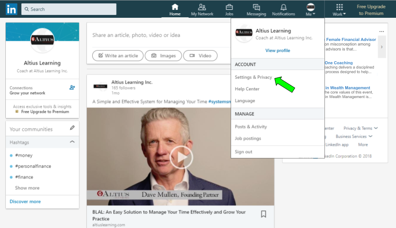396x228 pixels.
Task: Click the View profile link
Action: point(277,50)
